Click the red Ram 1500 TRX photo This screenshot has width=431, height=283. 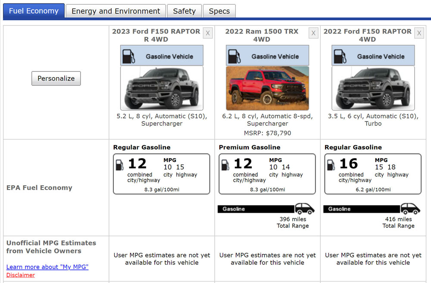click(267, 88)
